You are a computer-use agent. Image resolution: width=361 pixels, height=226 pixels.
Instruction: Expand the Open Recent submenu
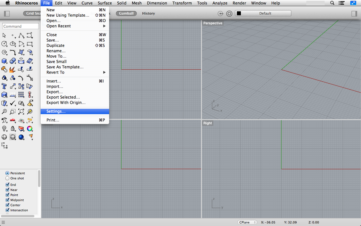click(x=75, y=26)
